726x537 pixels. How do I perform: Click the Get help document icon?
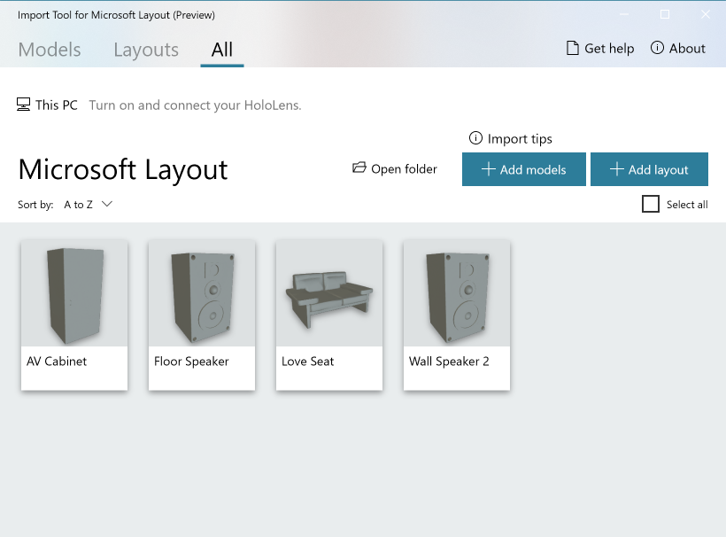[x=573, y=49]
